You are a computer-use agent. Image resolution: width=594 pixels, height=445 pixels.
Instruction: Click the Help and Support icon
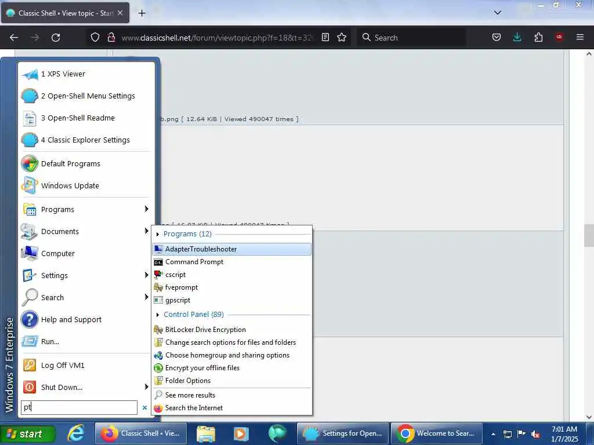30,319
